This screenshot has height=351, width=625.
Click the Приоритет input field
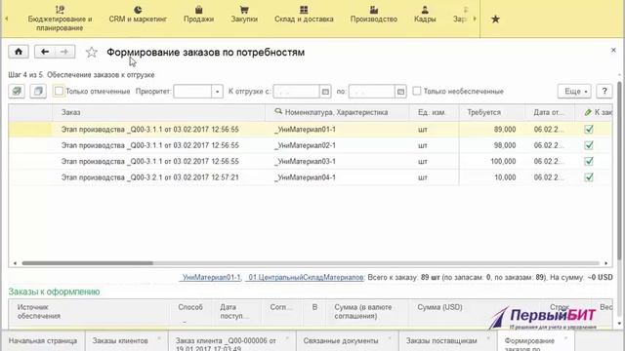[192, 92]
